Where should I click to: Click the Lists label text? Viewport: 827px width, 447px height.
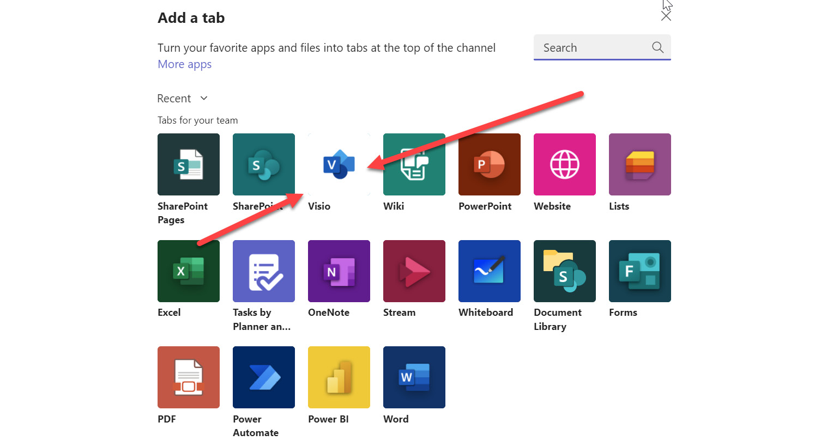pyautogui.click(x=619, y=206)
